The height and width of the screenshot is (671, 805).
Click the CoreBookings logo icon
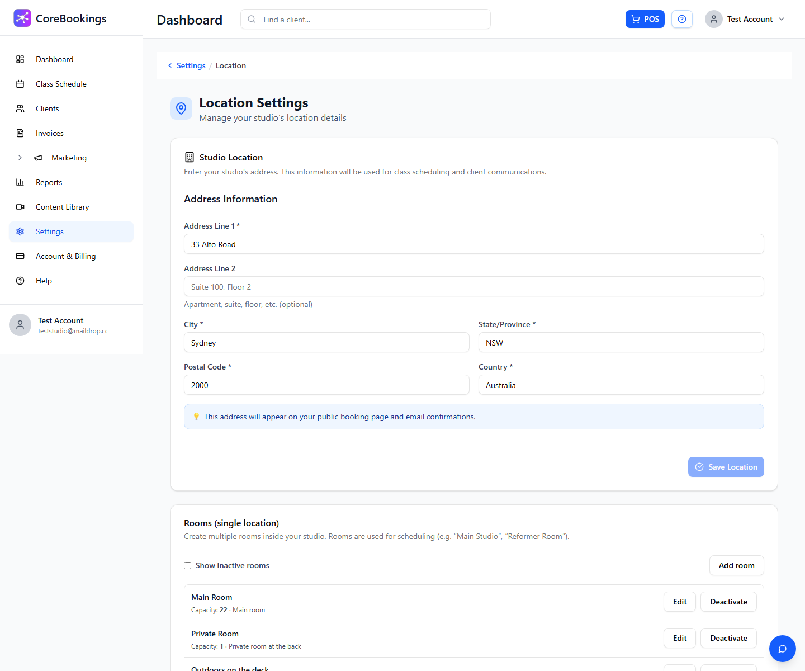[x=22, y=18]
